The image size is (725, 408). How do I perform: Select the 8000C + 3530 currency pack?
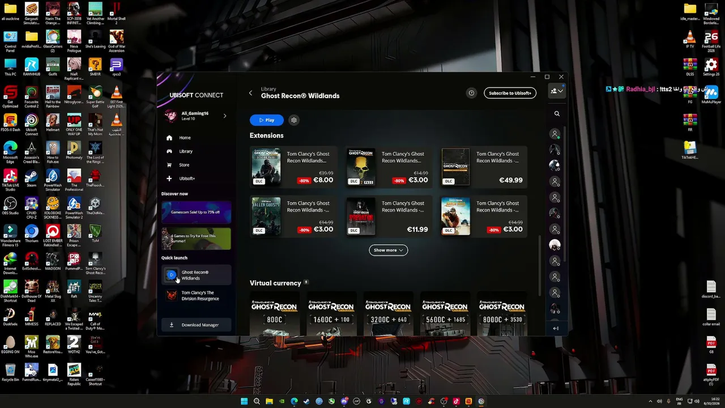tap(502, 314)
